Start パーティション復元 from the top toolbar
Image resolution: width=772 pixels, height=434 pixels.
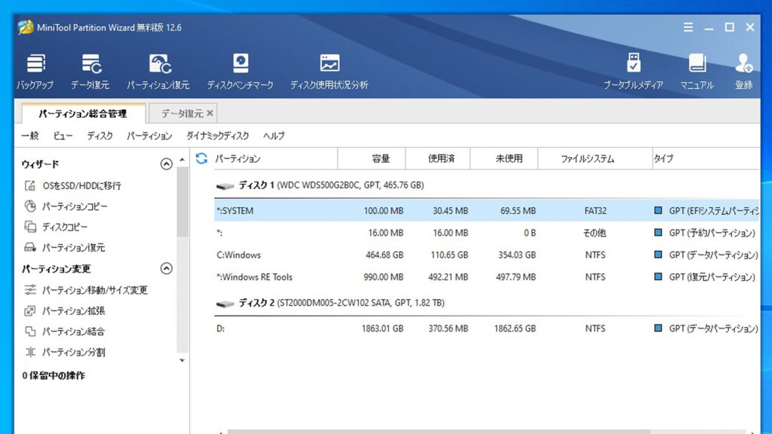[158, 72]
